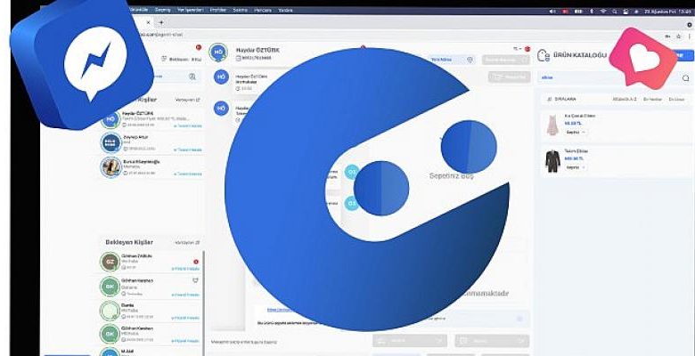Select the Takım Elbise suit thumbnail

pos(552,161)
